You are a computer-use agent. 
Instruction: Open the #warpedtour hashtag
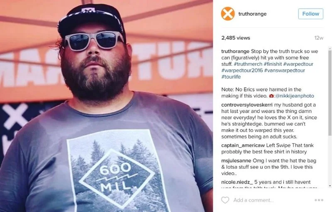(298, 64)
